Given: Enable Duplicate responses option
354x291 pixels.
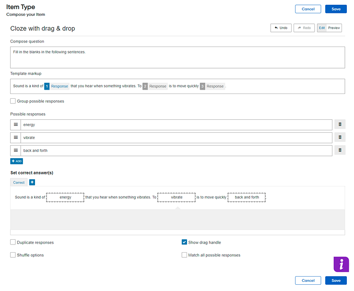Looking at the screenshot, I should coord(13,242).
